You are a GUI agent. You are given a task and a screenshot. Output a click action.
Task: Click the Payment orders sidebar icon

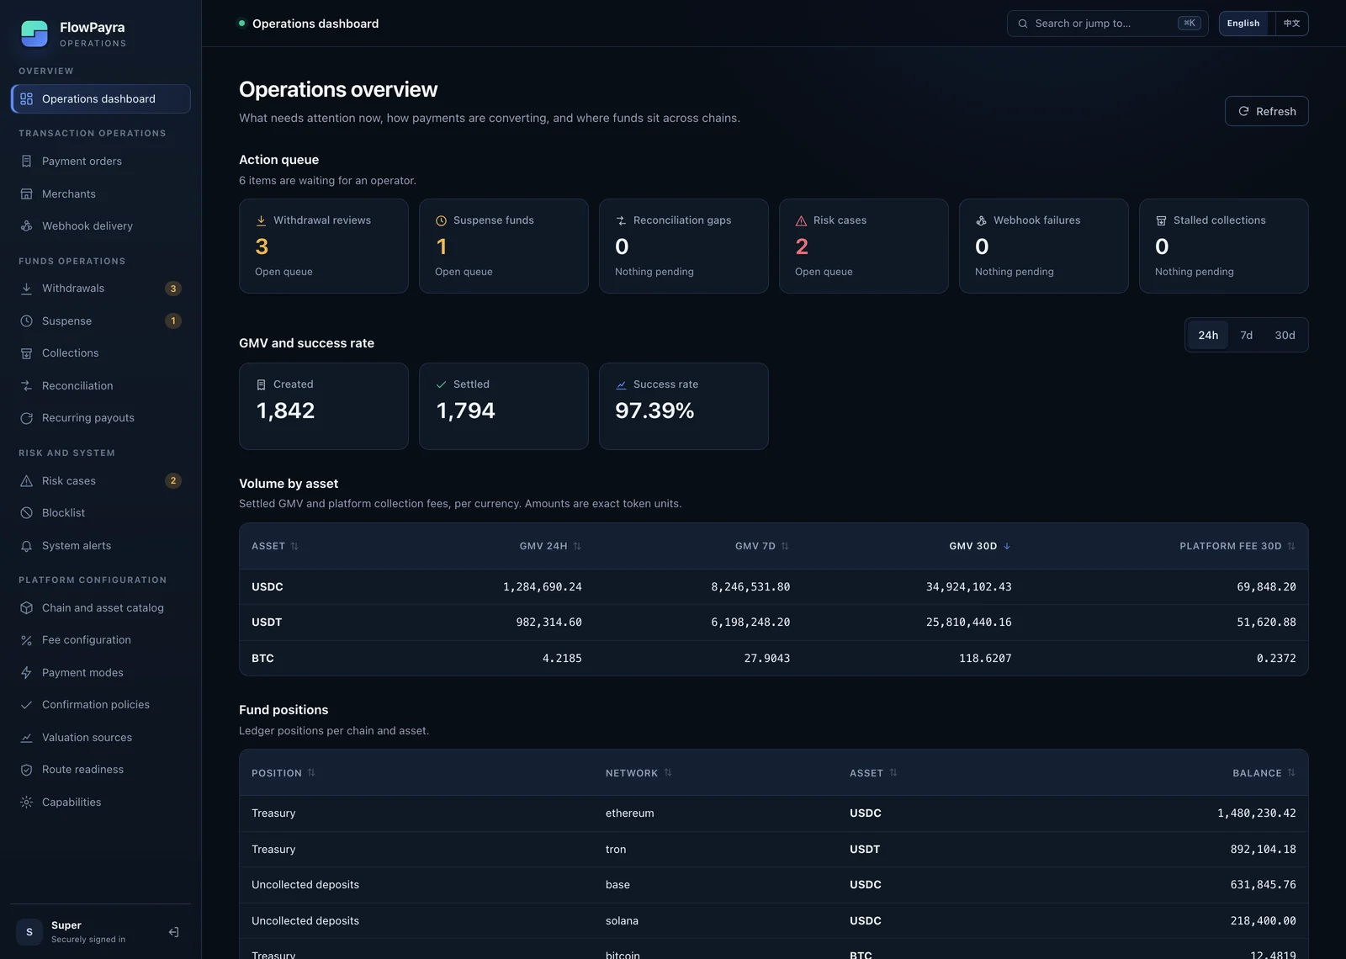tap(26, 162)
